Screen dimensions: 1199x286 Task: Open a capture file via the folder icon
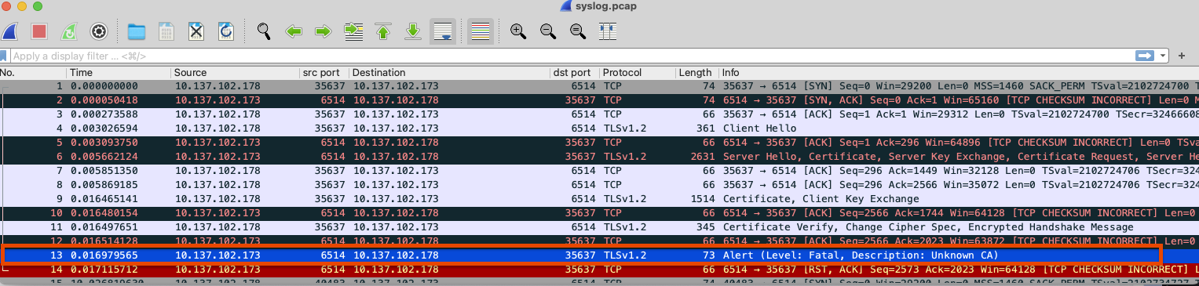(x=137, y=31)
